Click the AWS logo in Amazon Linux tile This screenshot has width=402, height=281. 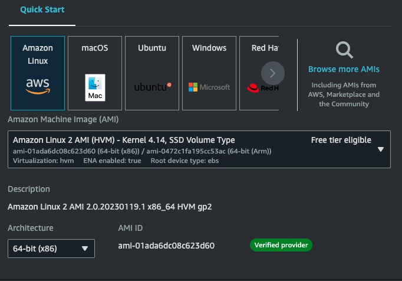pos(38,86)
